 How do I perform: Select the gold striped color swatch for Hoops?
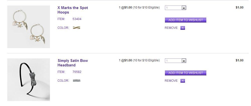[77, 28]
